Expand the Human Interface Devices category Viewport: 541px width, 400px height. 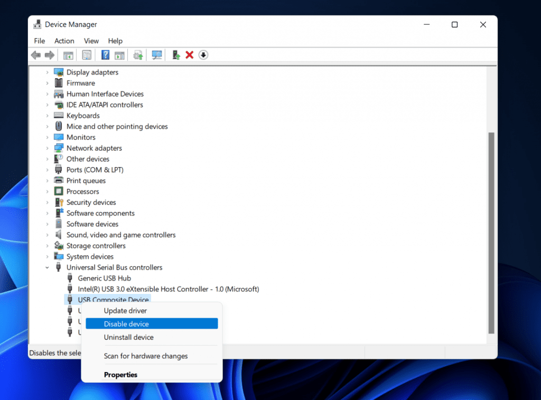pyautogui.click(x=48, y=94)
